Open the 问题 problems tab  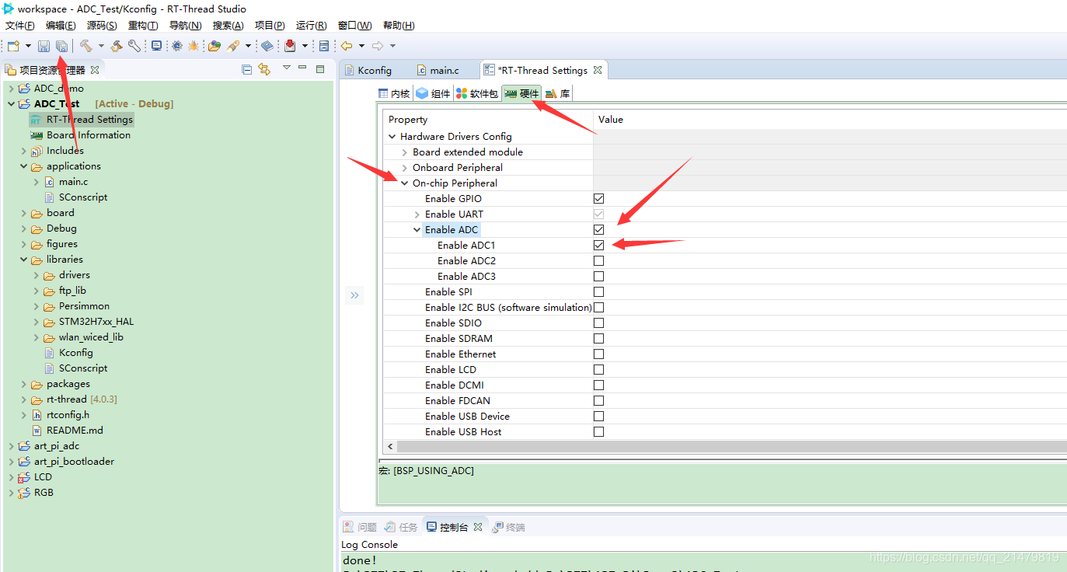click(x=360, y=527)
